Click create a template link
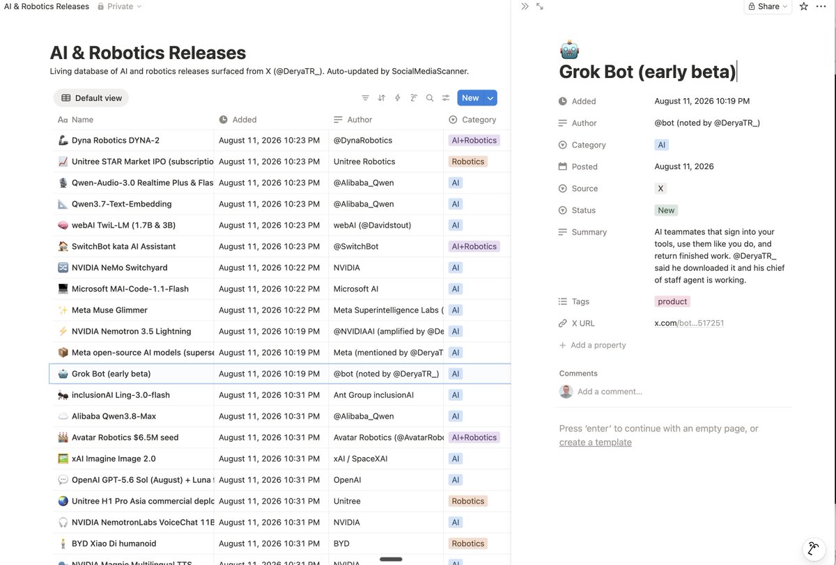Image resolution: width=836 pixels, height=565 pixels. pos(596,442)
